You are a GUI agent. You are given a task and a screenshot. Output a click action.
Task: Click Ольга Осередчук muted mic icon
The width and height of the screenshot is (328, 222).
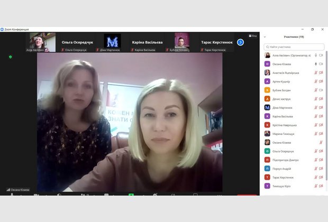click(316, 151)
